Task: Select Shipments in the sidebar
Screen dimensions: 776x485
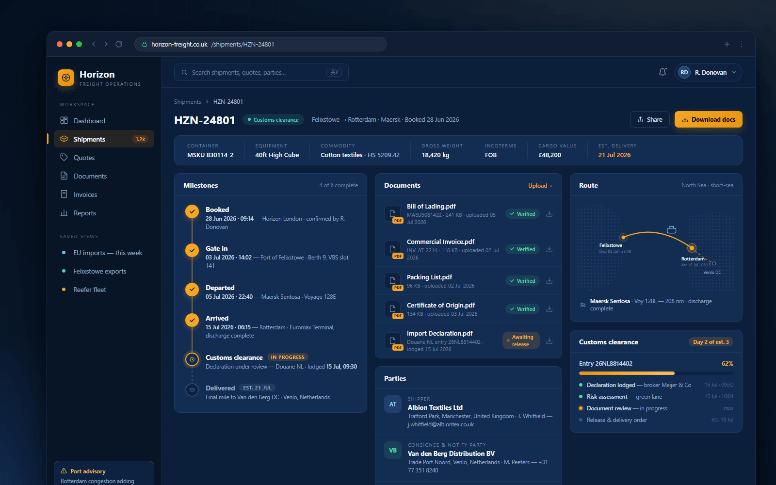Action: click(104, 139)
